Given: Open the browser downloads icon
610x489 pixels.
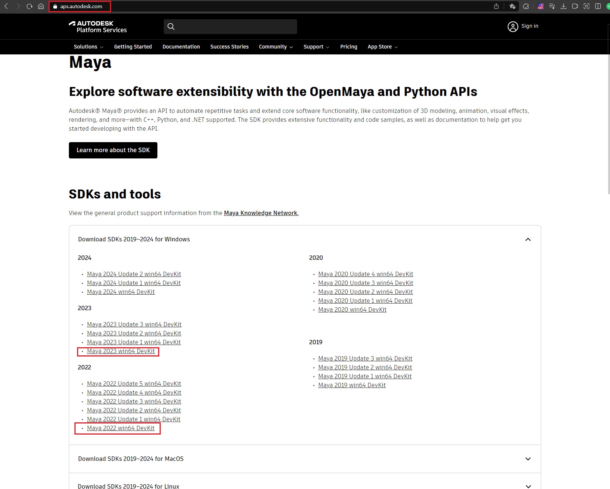Looking at the screenshot, I should click(563, 6).
